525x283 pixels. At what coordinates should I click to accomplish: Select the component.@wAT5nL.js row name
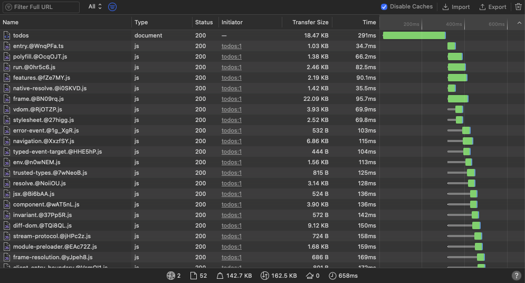point(46,204)
